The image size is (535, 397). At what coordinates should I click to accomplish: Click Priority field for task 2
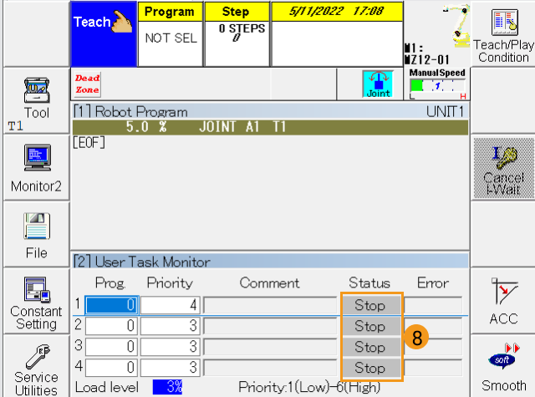click(171, 325)
